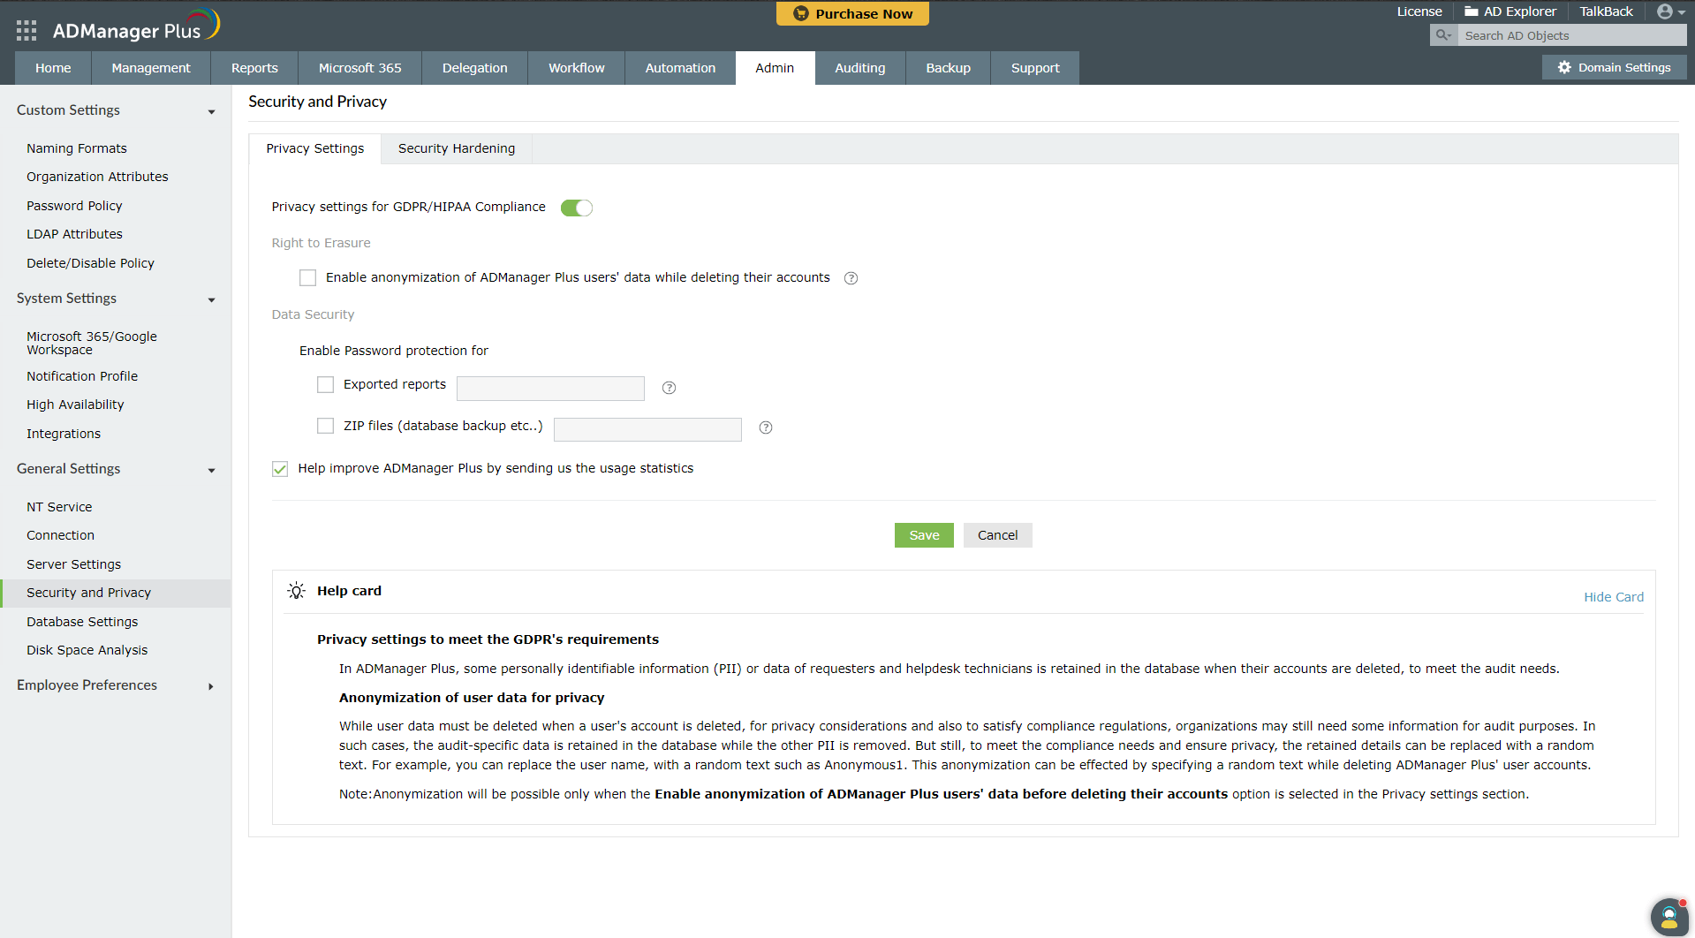Click the help icon beside ZIP files field

coord(765,427)
